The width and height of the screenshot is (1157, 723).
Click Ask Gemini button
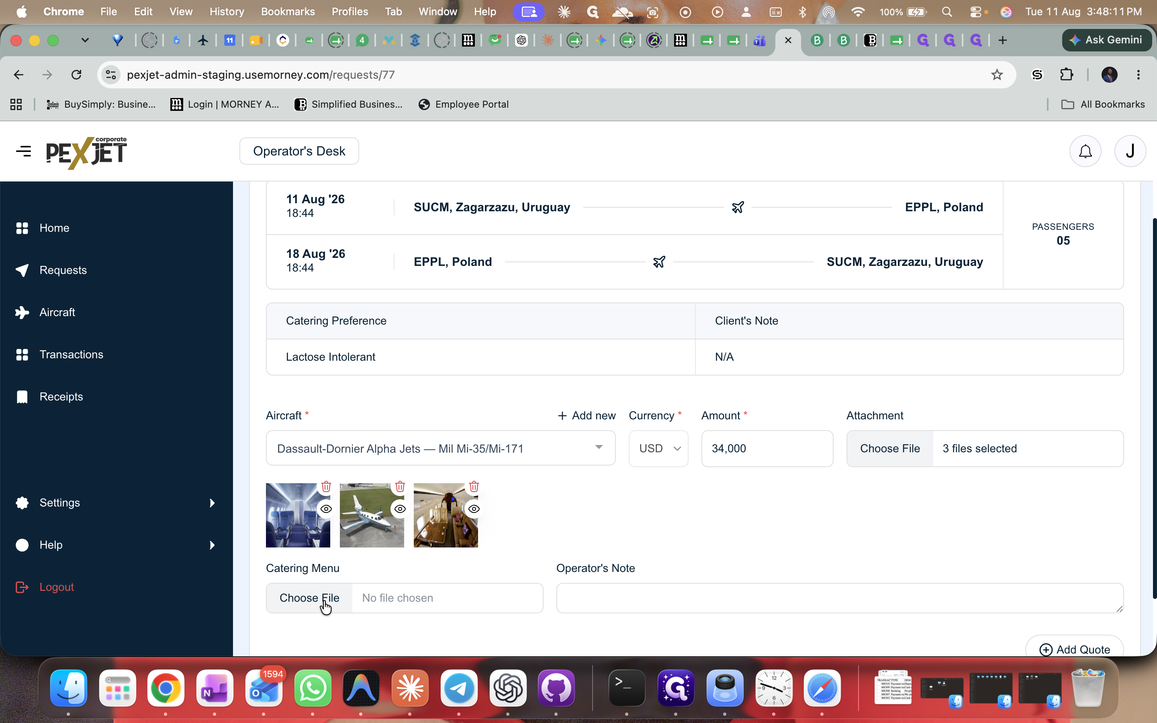click(x=1106, y=40)
